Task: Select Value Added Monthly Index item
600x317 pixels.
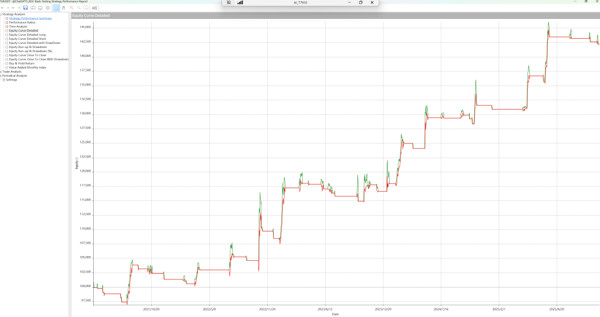Action: pyautogui.click(x=28, y=67)
